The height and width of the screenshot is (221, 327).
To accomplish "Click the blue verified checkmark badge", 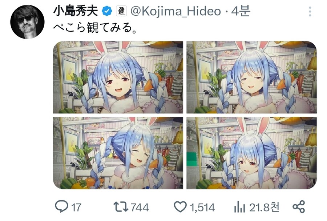I will pyautogui.click(x=107, y=11).
